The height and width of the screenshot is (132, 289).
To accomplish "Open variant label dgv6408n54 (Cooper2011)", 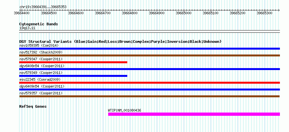I will pyautogui.click(x=42, y=66).
